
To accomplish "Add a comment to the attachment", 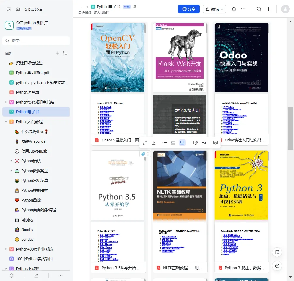I will coord(216,143).
